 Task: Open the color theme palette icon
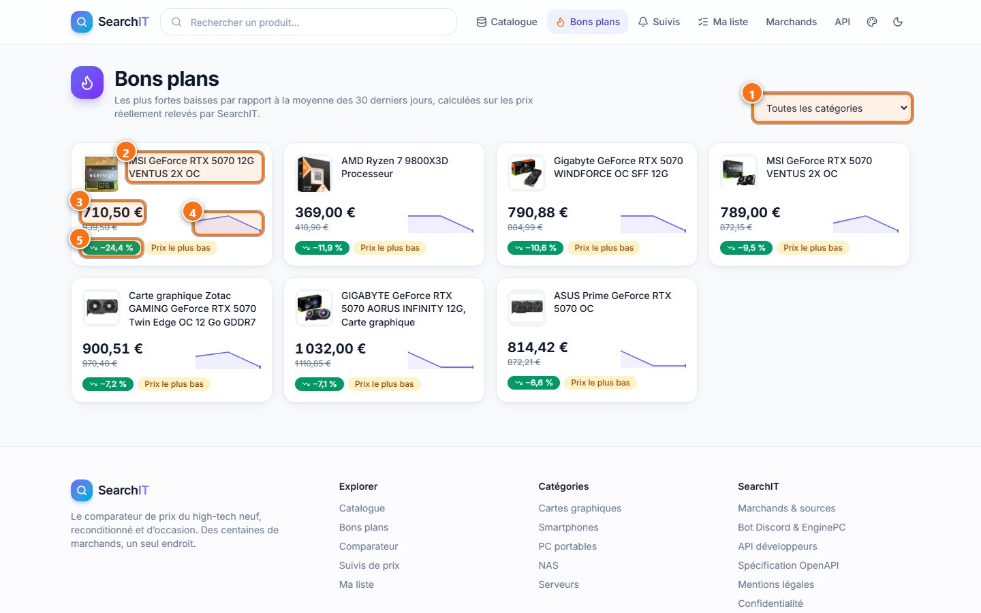872,22
